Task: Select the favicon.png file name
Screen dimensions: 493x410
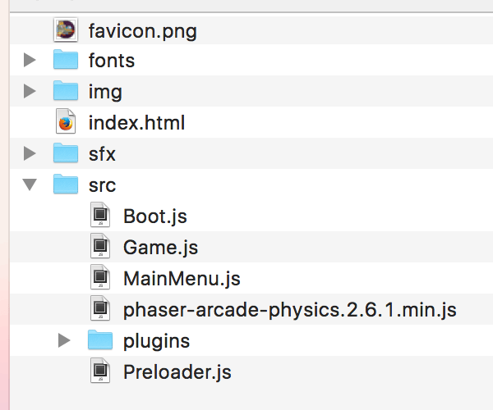Action: point(142,32)
